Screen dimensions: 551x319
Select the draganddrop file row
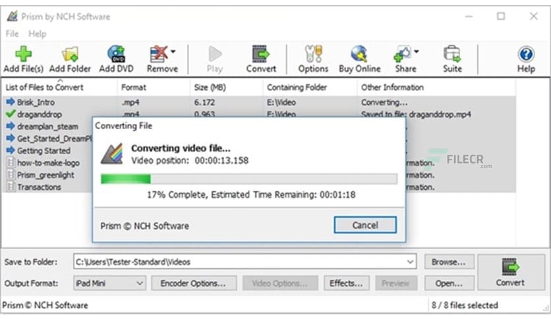pos(259,114)
